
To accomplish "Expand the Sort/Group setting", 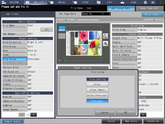I will click(15, 46).
